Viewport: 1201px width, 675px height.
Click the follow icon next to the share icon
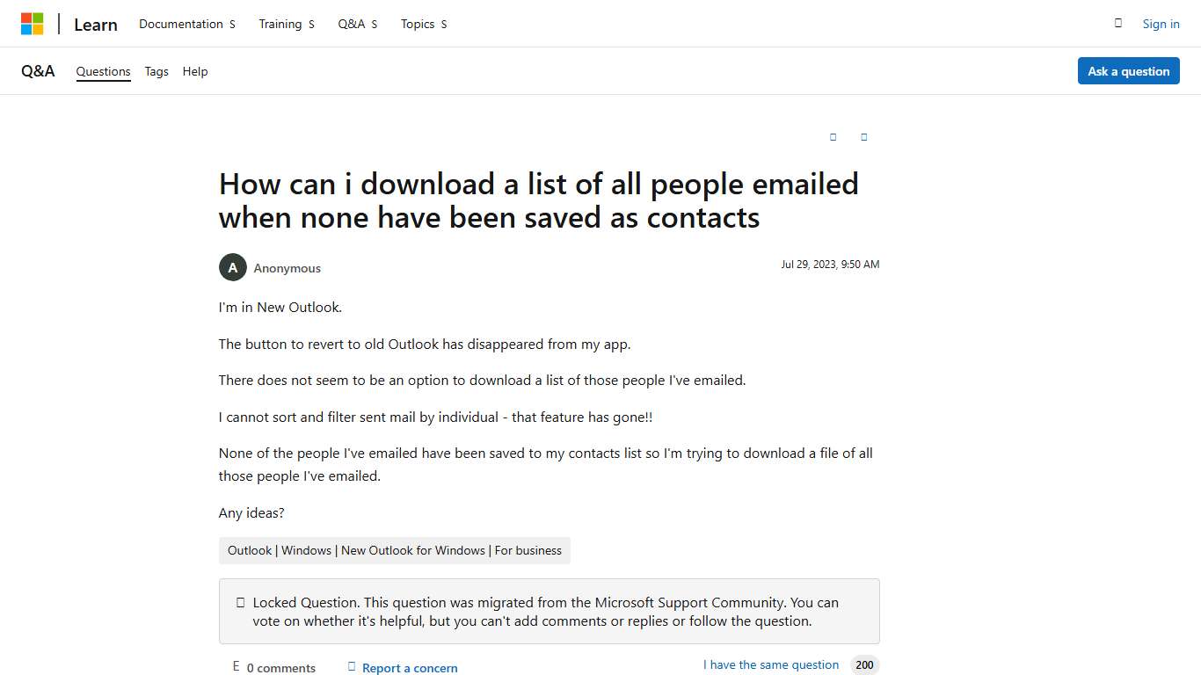coord(863,137)
